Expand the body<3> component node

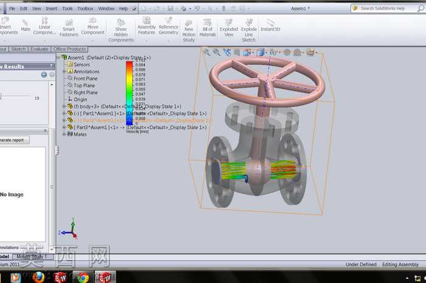coord(65,107)
